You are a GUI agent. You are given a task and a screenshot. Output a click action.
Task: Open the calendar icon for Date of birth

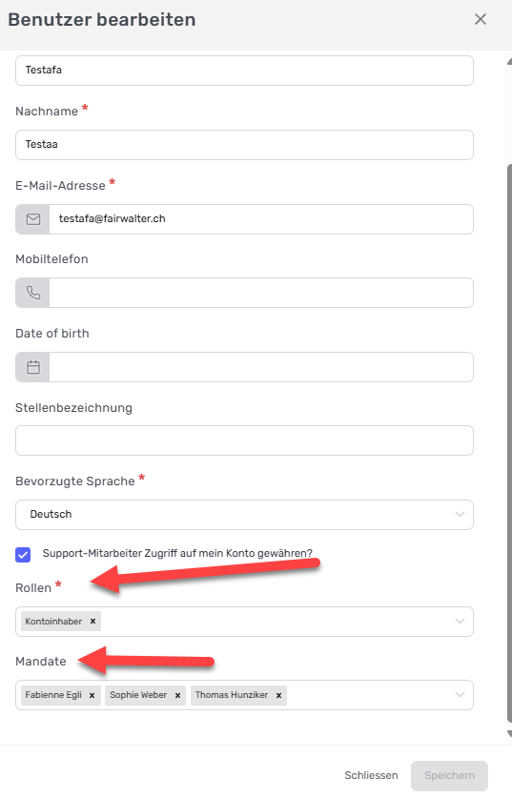coord(33,367)
